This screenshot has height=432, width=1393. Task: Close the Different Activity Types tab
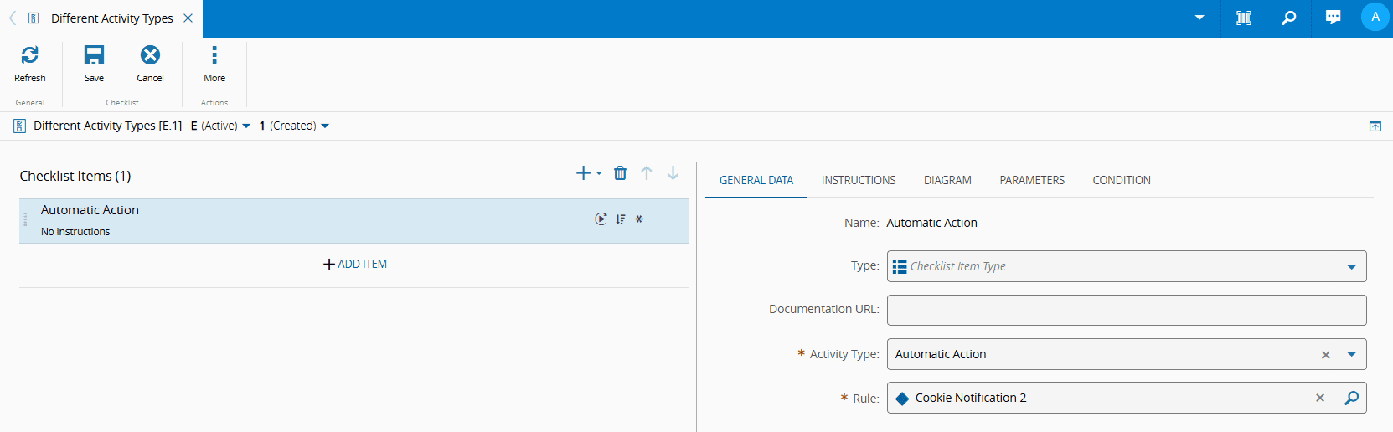coord(188,18)
